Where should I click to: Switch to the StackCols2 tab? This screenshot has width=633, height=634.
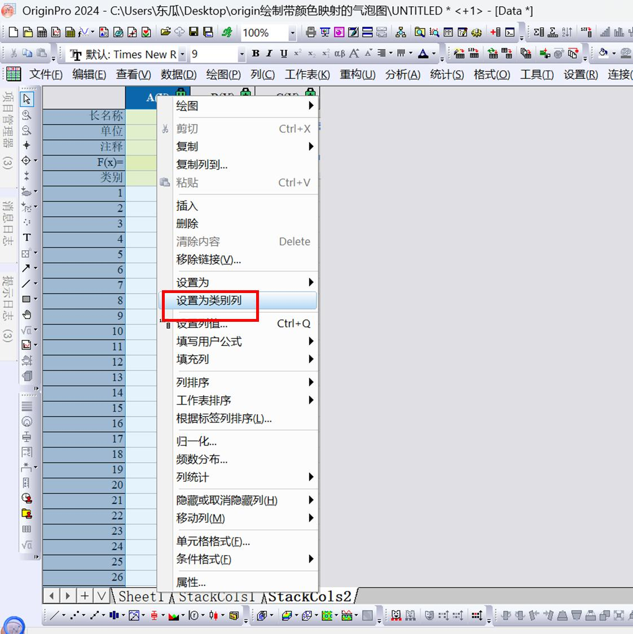(310, 596)
